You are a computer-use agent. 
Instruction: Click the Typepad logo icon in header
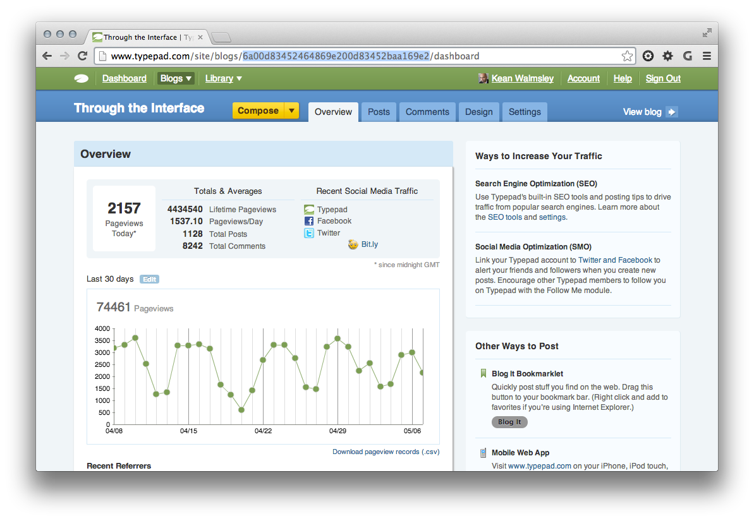click(x=82, y=78)
